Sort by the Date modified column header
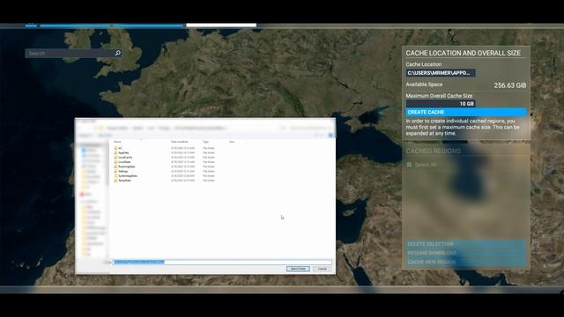564x317 pixels. 180,142
